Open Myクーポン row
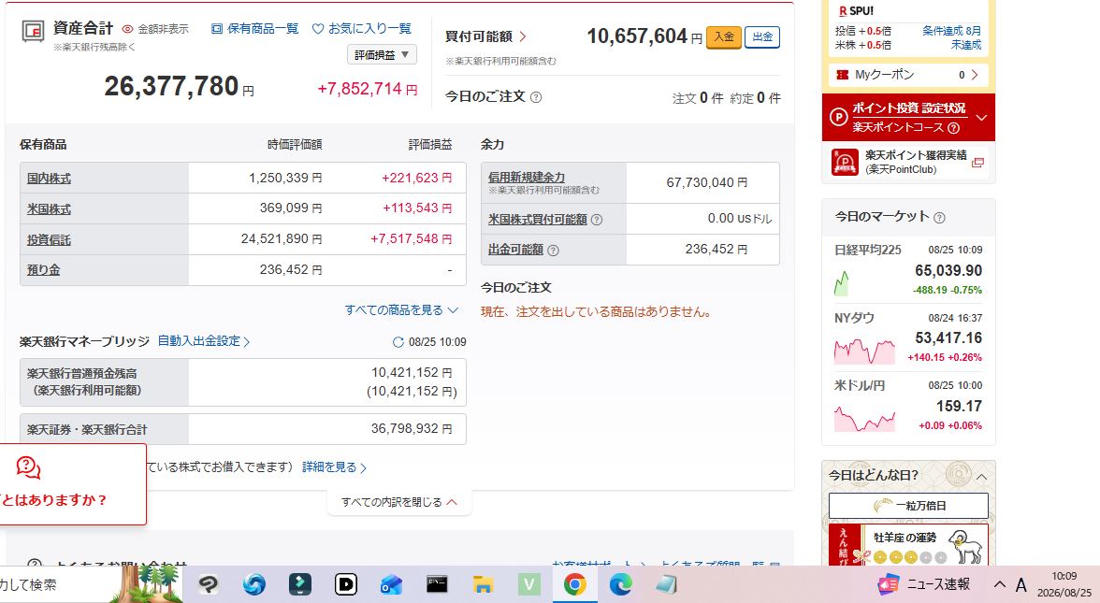1100x603 pixels. click(907, 75)
